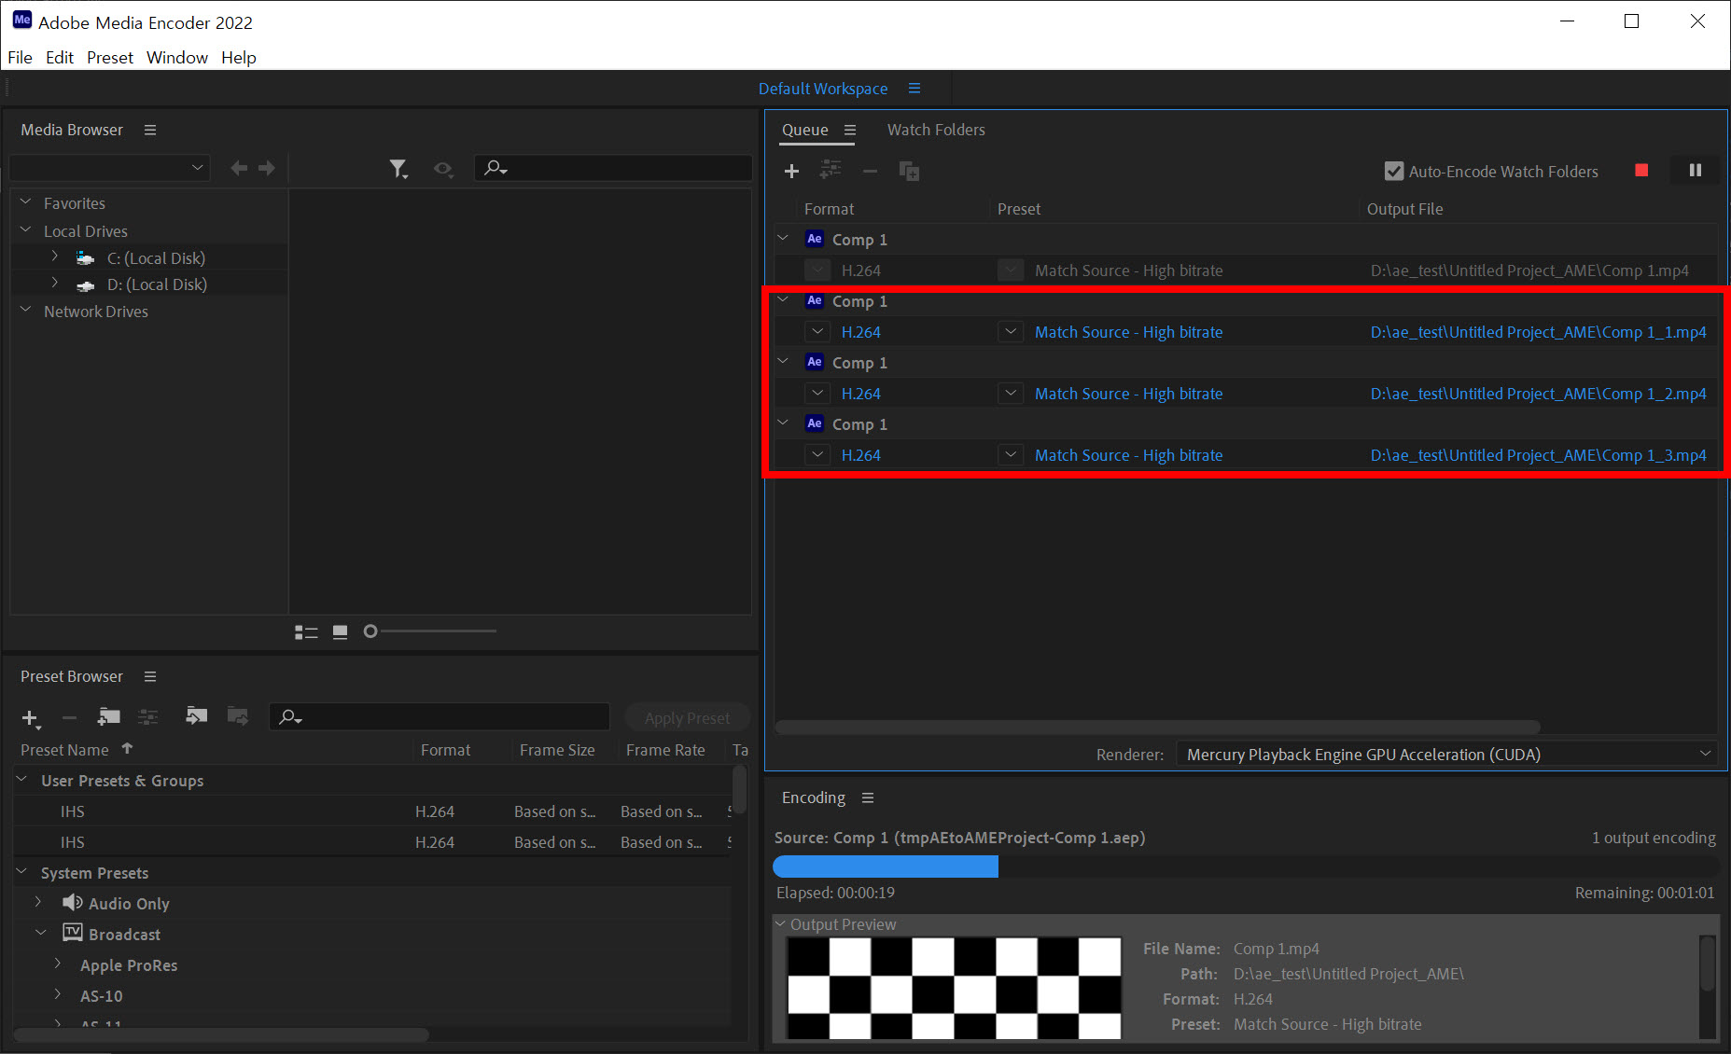Click the Apply Preset button

pos(688,717)
